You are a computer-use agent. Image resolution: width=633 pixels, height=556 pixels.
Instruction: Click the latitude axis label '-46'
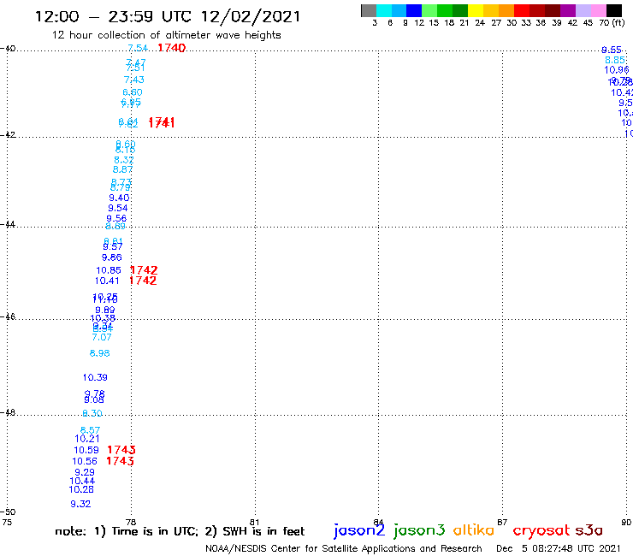click(8, 316)
